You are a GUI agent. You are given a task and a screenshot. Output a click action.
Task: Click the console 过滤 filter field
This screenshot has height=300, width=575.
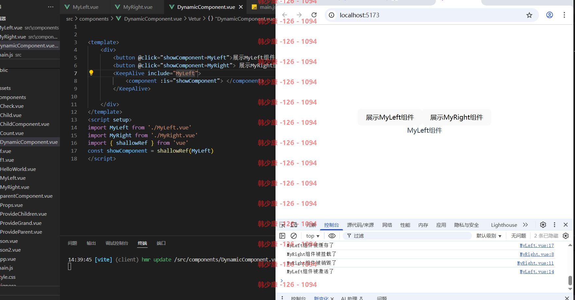(407, 236)
